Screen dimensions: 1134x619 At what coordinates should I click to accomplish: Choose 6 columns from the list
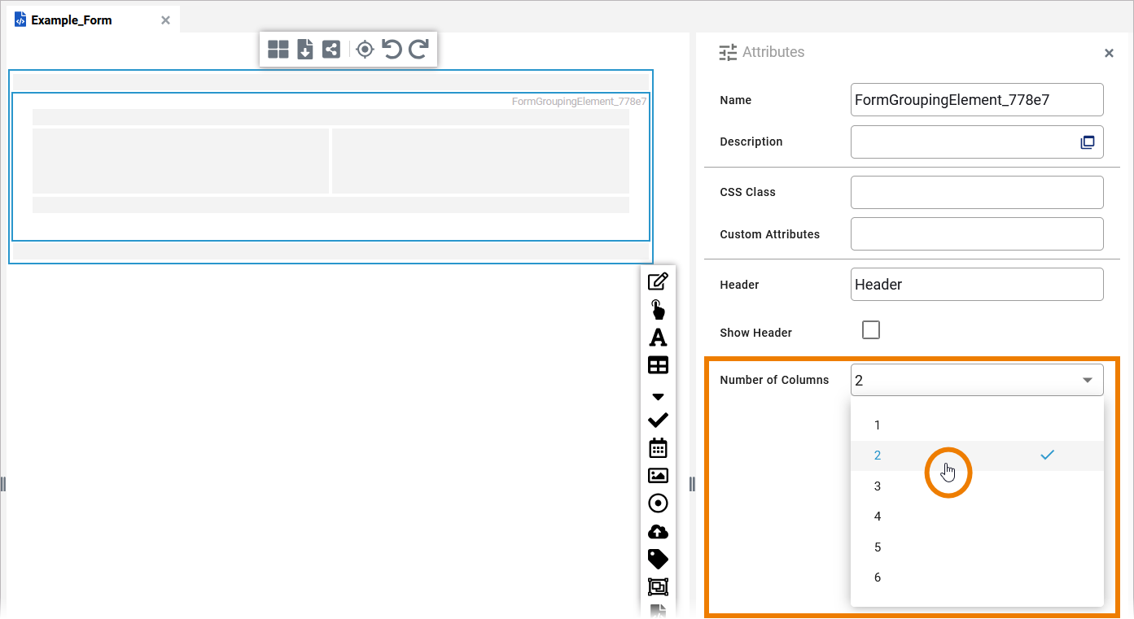click(x=977, y=578)
